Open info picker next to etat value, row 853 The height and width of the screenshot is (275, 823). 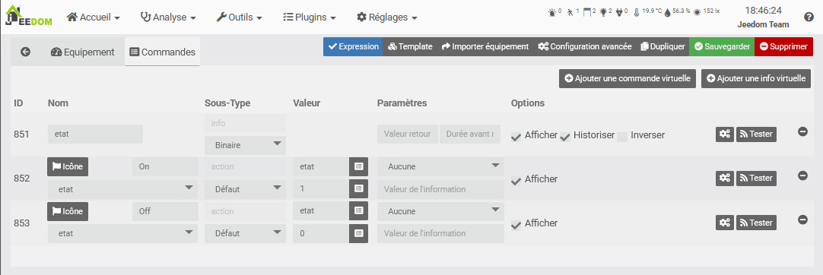pos(358,210)
